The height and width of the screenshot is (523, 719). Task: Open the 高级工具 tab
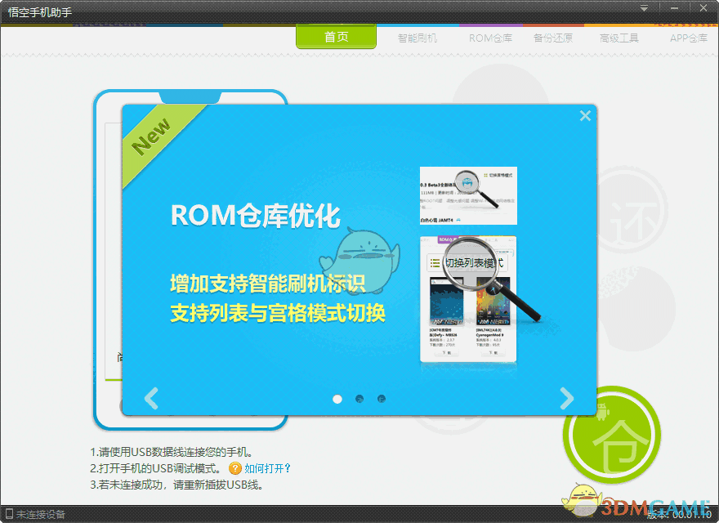(619, 38)
